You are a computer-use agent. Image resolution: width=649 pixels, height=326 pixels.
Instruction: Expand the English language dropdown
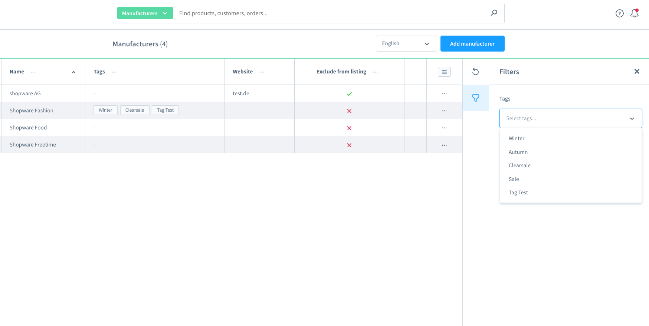point(406,44)
